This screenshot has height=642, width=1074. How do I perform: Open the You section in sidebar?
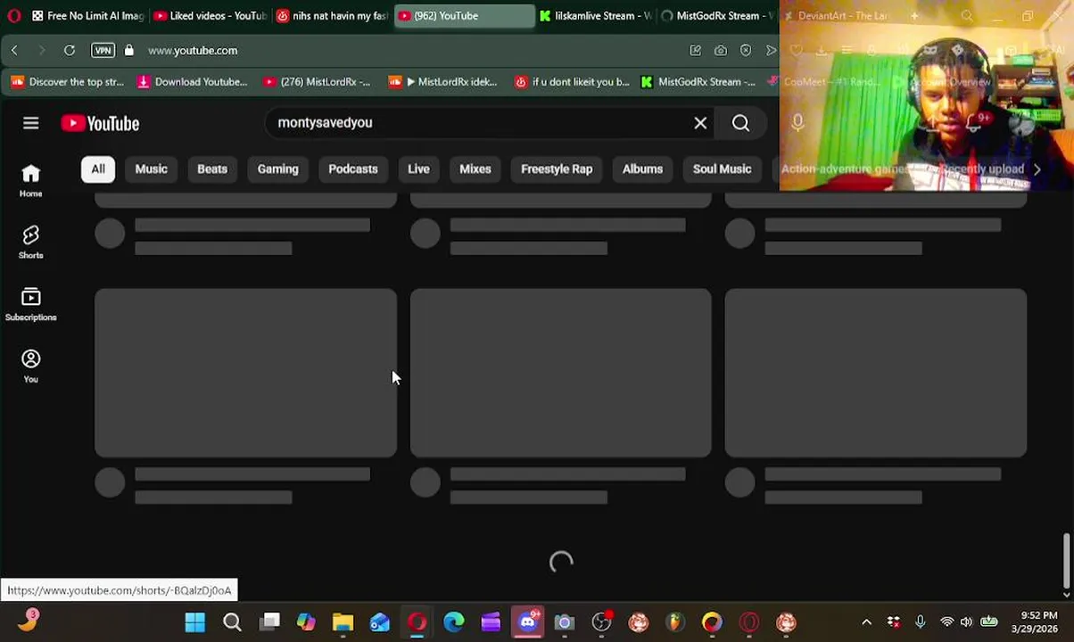coord(31,366)
